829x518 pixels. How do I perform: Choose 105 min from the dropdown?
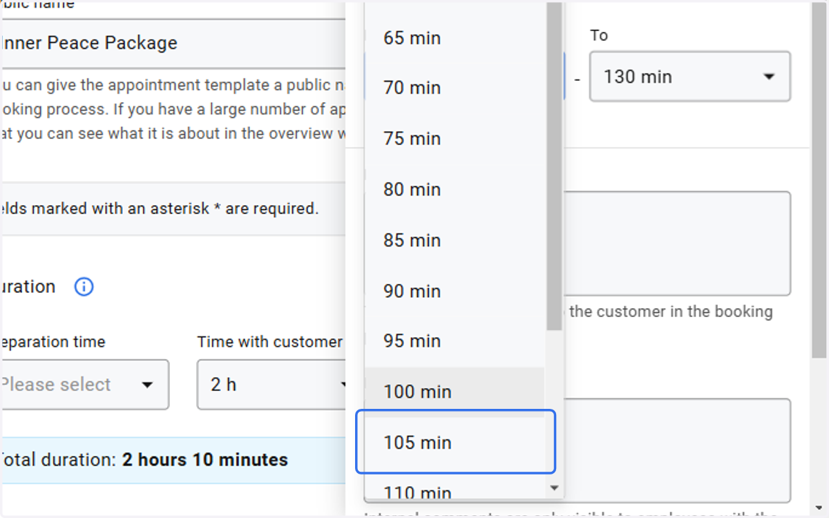pyautogui.click(x=455, y=442)
